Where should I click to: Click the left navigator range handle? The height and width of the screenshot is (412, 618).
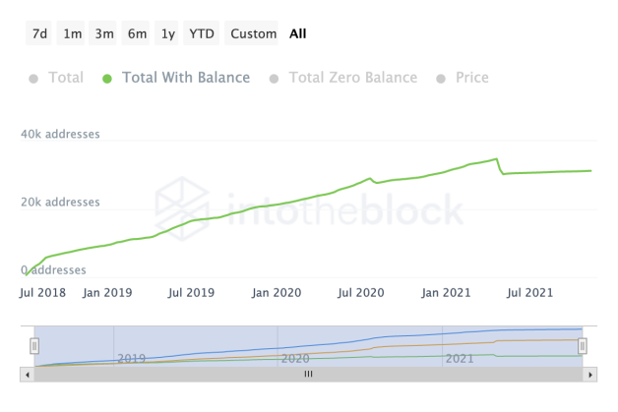point(34,345)
